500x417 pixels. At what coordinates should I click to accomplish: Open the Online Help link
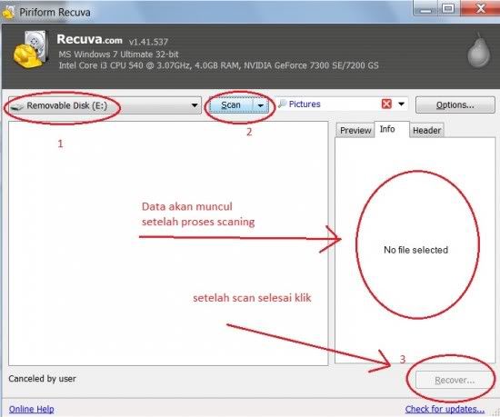coord(31,409)
